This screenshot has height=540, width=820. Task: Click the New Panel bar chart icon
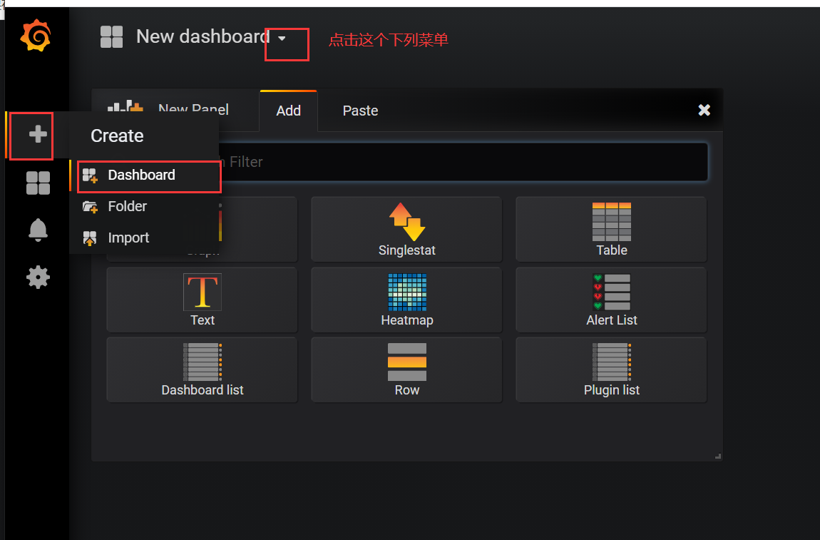pyautogui.click(x=125, y=106)
